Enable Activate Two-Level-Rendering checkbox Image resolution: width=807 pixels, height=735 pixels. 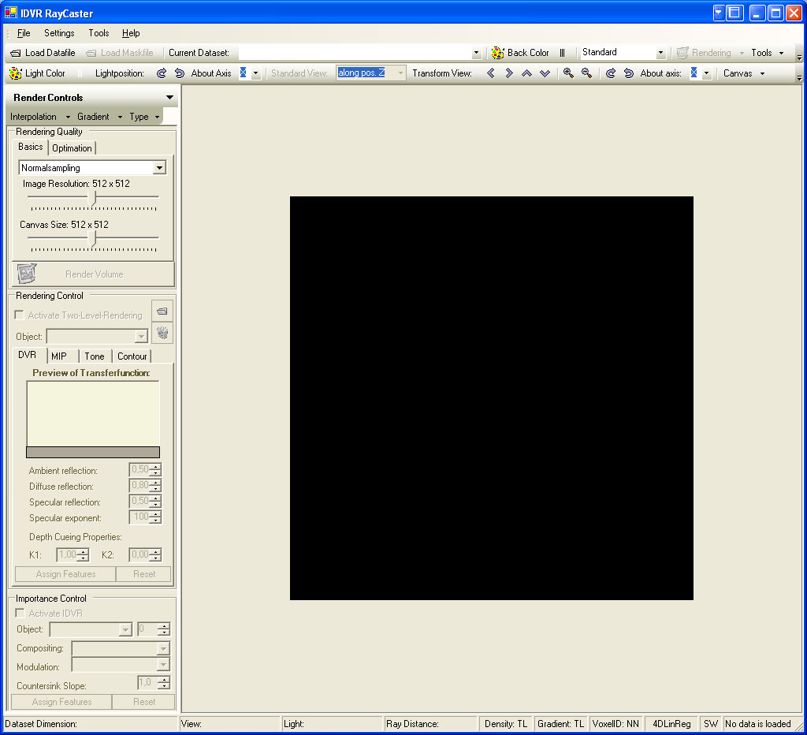20,315
